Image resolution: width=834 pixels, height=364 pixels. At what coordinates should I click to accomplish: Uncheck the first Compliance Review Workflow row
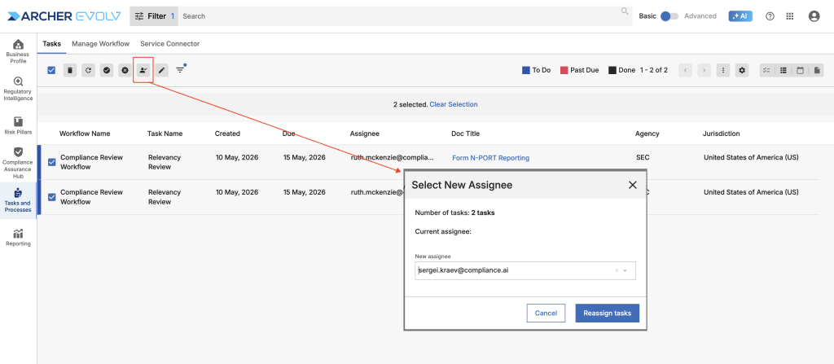[x=51, y=162]
